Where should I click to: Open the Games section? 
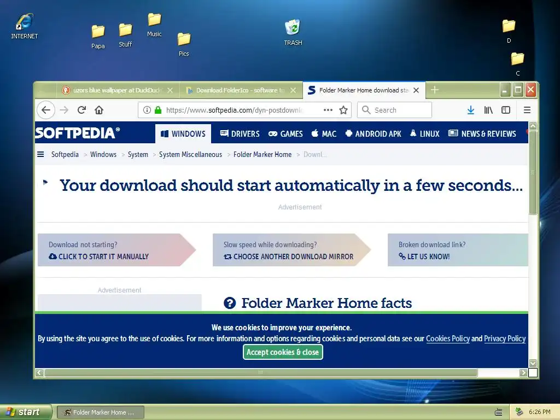[285, 134]
